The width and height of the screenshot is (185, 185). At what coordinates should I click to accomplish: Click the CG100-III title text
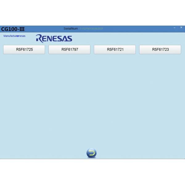coord(13,29)
